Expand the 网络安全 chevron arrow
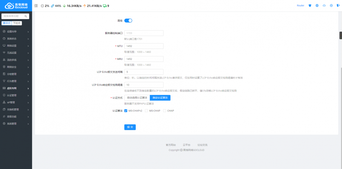The height and width of the screenshot is (169, 342). click(x=28, y=67)
